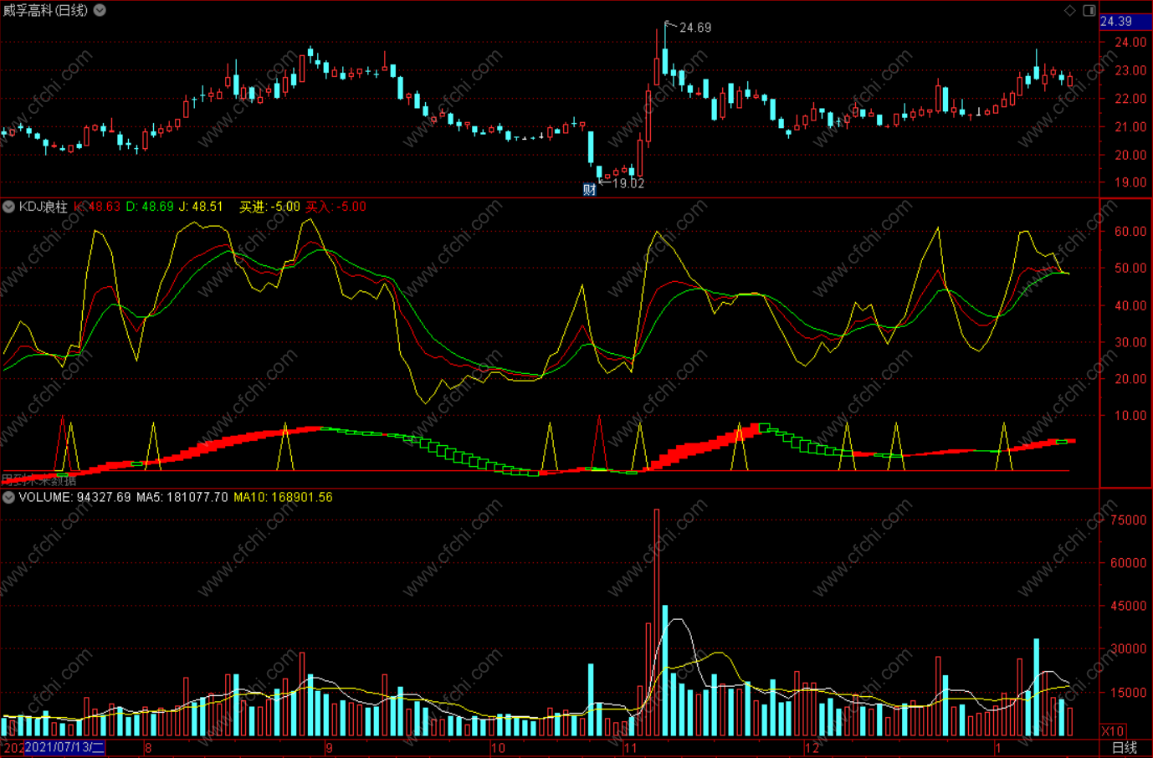Click the 19.00 price axis value
Screen dimensions: 1153x758
(1130, 182)
